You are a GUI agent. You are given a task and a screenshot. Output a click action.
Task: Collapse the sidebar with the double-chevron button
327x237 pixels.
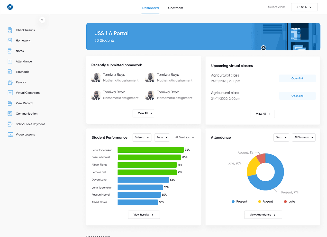(x=42, y=20)
